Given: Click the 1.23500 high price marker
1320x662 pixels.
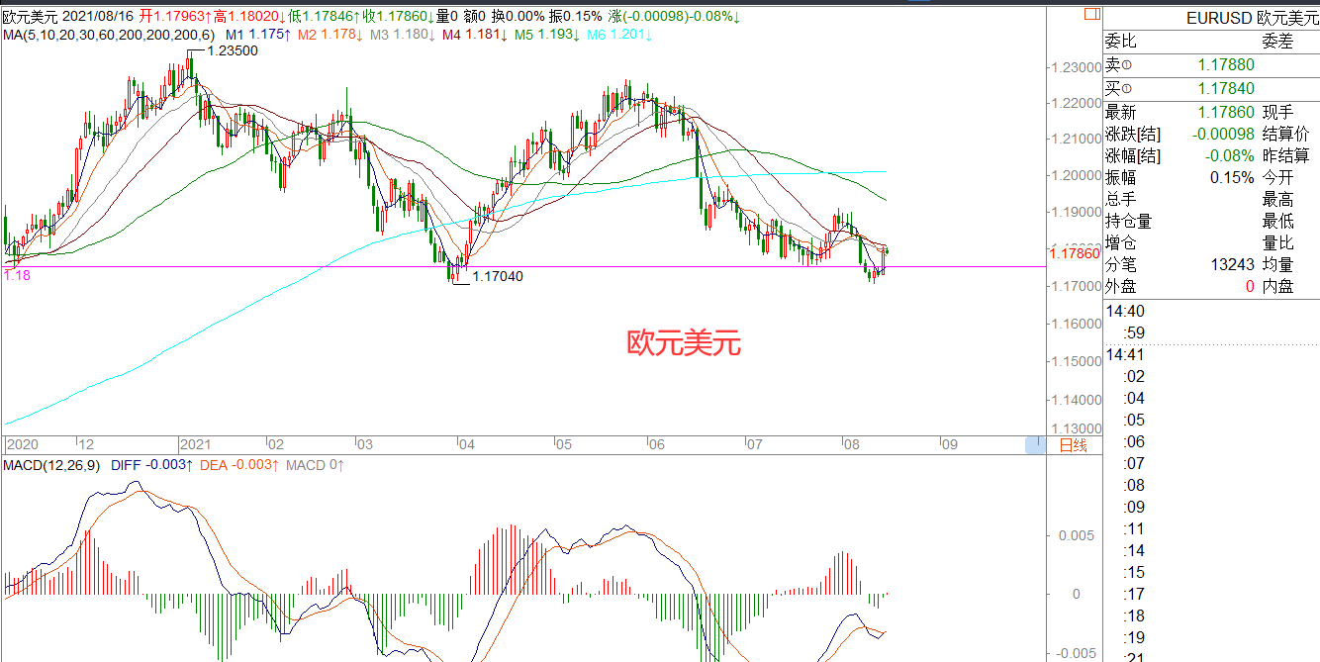Looking at the screenshot, I should click(233, 51).
